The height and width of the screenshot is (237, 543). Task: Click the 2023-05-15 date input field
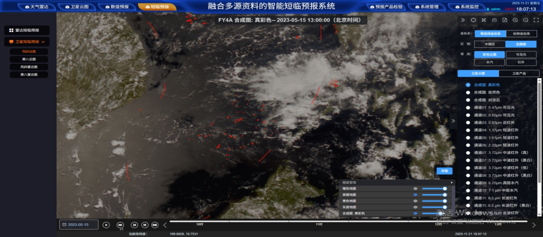click(x=79, y=225)
